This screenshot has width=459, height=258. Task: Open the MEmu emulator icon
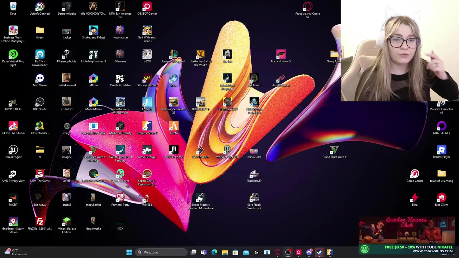pyautogui.click(x=94, y=81)
